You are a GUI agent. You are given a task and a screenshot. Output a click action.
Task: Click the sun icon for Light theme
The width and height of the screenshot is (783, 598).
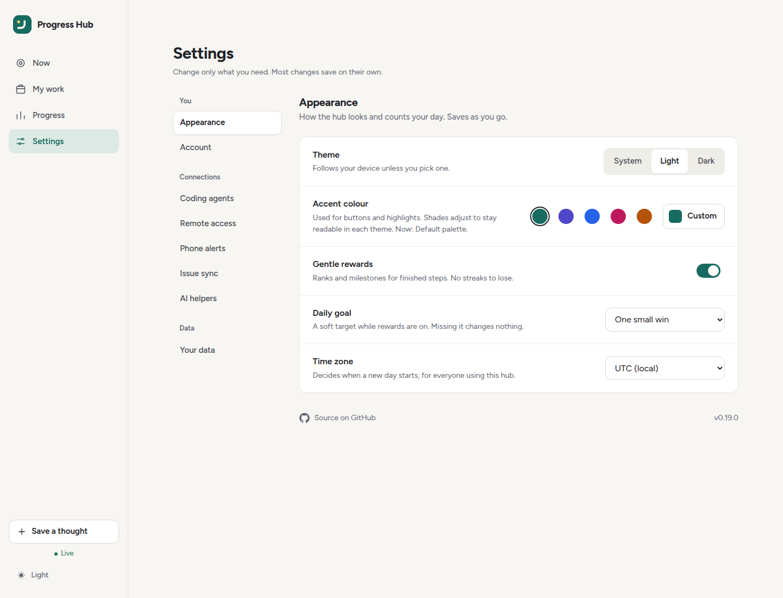tap(21, 575)
